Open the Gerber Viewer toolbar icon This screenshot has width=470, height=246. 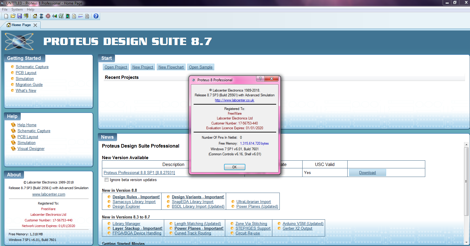point(61,16)
